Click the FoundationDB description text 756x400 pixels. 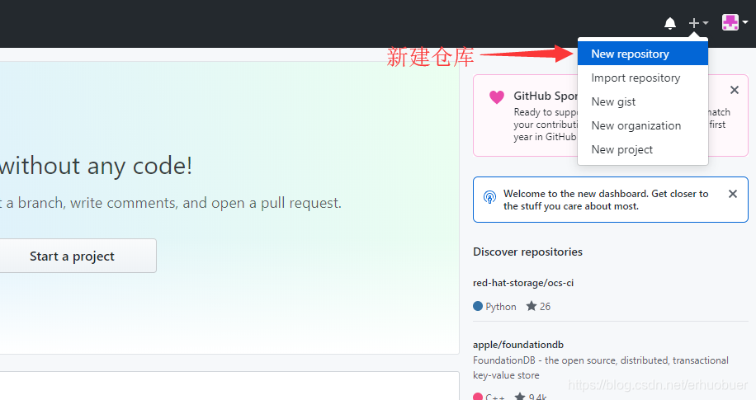coord(601,368)
